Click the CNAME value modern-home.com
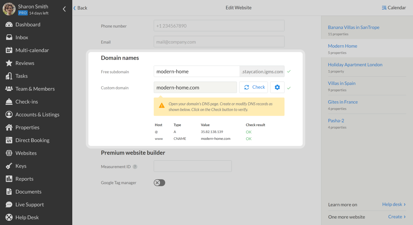 216,139
